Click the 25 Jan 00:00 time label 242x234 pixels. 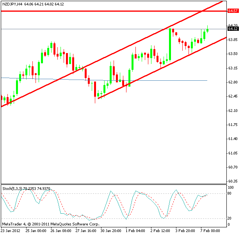click(x=36, y=231)
